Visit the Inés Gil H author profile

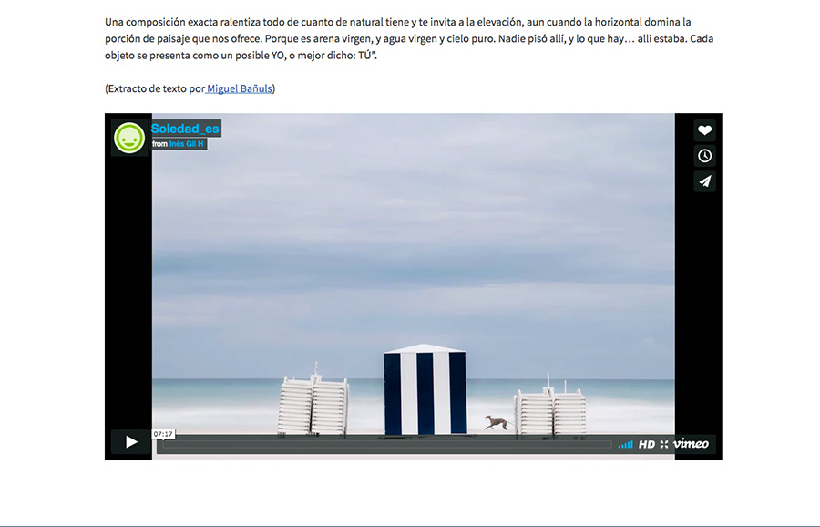[x=187, y=144]
